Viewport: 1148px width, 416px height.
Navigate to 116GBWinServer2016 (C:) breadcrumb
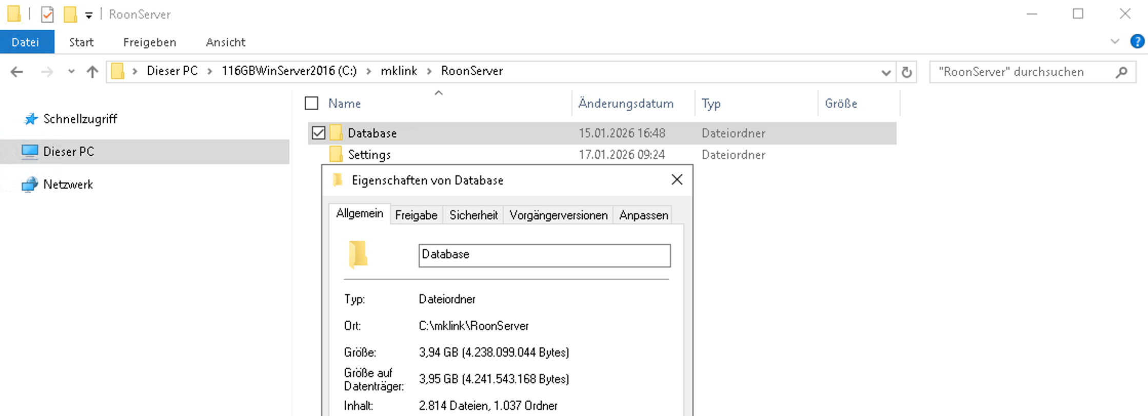coord(289,71)
